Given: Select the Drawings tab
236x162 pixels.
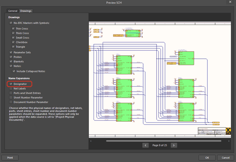Looking at the screenshot, I should pyautogui.click(x=26, y=11).
